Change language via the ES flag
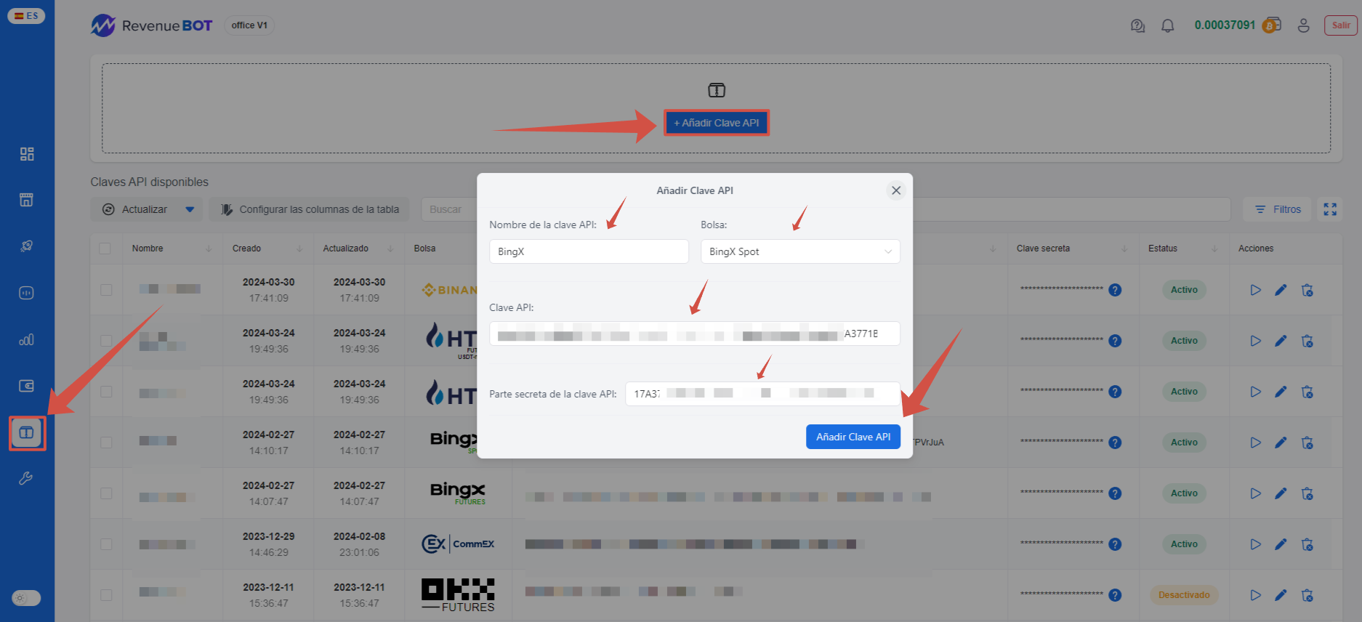The image size is (1362, 622). (x=27, y=16)
